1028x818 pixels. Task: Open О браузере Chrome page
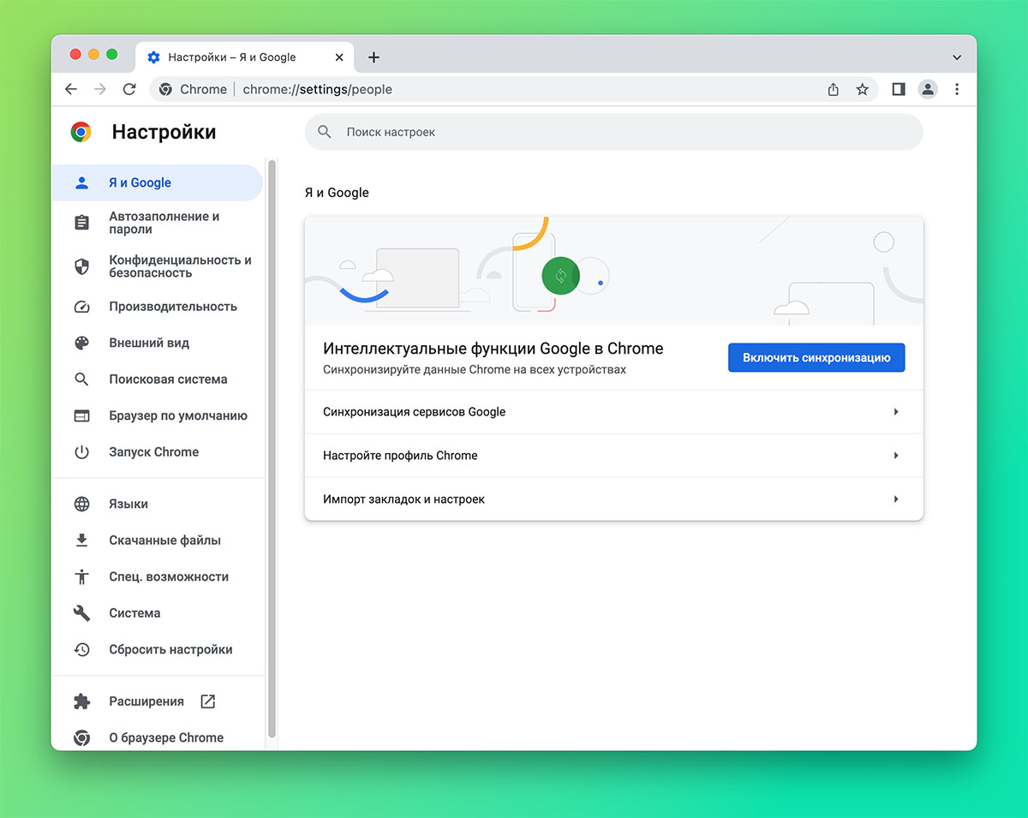tap(157, 737)
